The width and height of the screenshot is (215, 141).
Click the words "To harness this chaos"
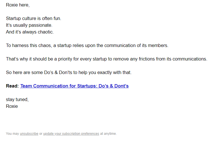click(x=29, y=46)
